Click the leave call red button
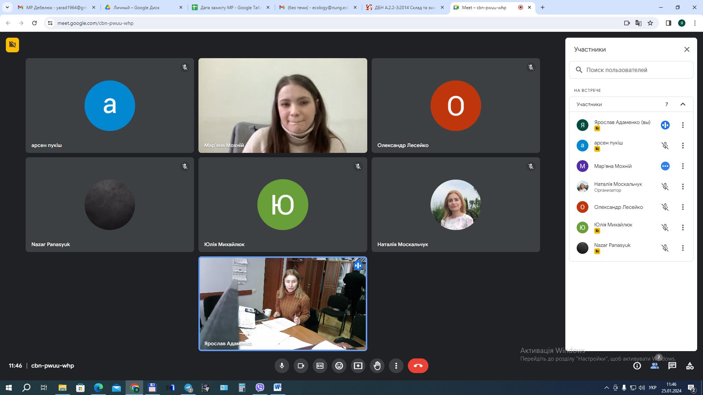Screen dimensions: 703x395 tap(418, 366)
